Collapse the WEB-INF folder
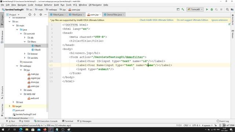Viewport: 235px width, 132px height. [x=21, y=94]
